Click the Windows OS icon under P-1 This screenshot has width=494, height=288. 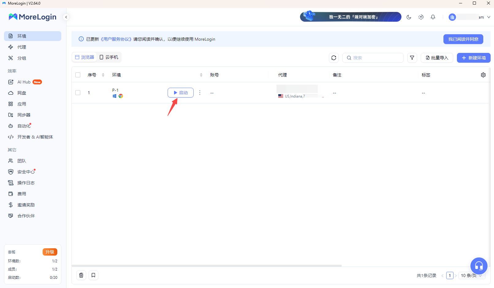(x=115, y=96)
